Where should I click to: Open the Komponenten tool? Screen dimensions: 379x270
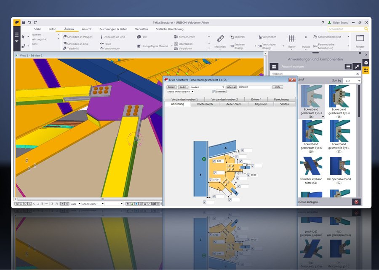[x=184, y=37]
